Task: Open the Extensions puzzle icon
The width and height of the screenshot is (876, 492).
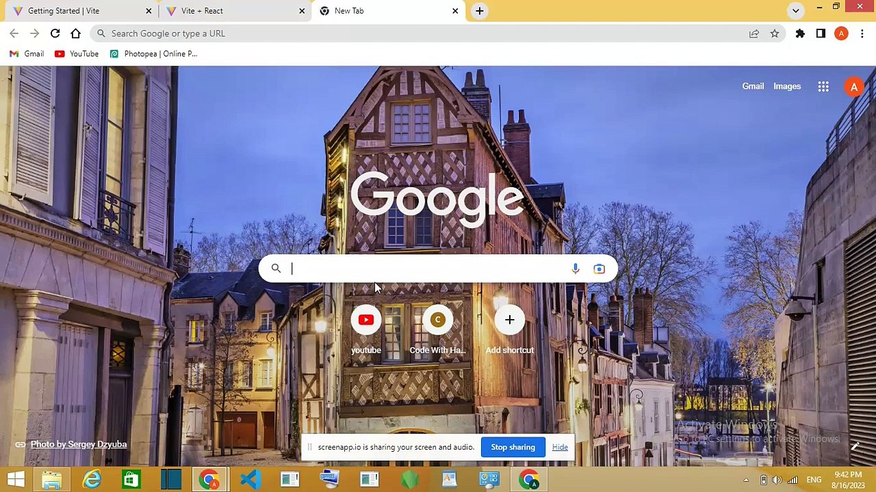Action: coord(800,33)
